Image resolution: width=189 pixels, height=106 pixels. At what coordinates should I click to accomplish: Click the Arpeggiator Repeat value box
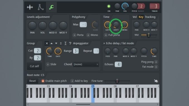[96, 51]
